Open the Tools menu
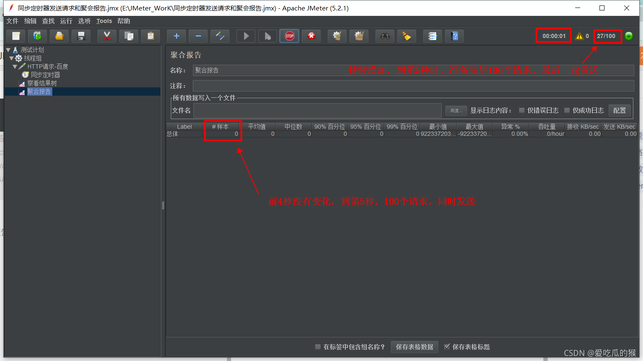643x361 pixels. tap(103, 21)
